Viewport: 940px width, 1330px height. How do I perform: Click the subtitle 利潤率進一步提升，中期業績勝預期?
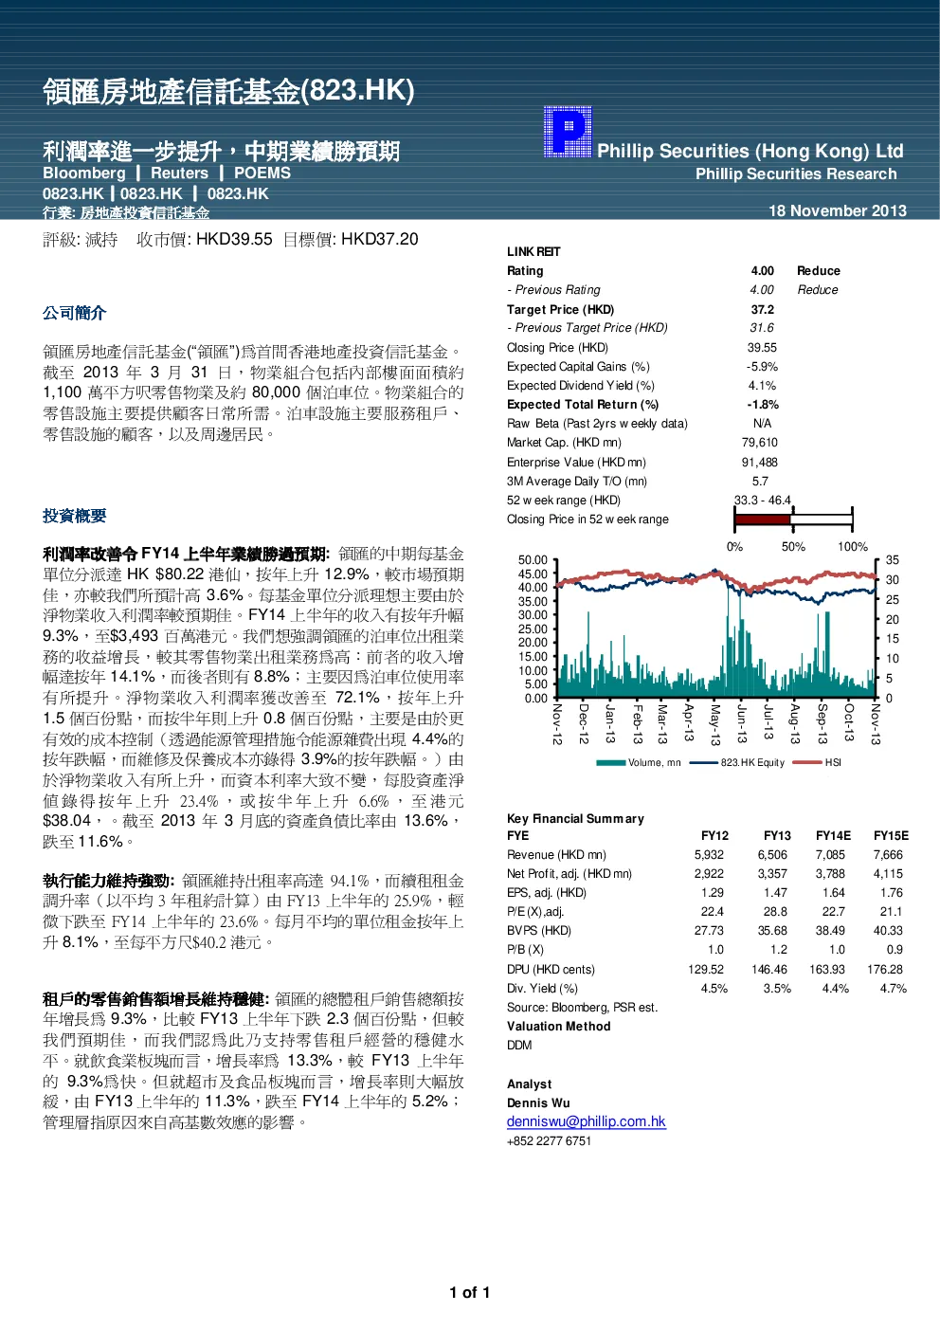(221, 151)
